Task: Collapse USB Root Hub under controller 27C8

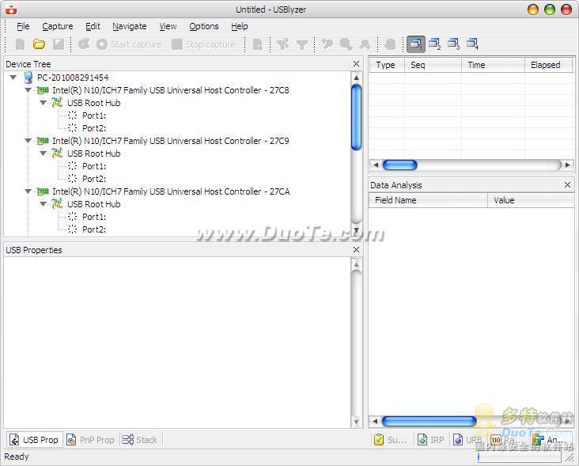Action: coord(44,103)
